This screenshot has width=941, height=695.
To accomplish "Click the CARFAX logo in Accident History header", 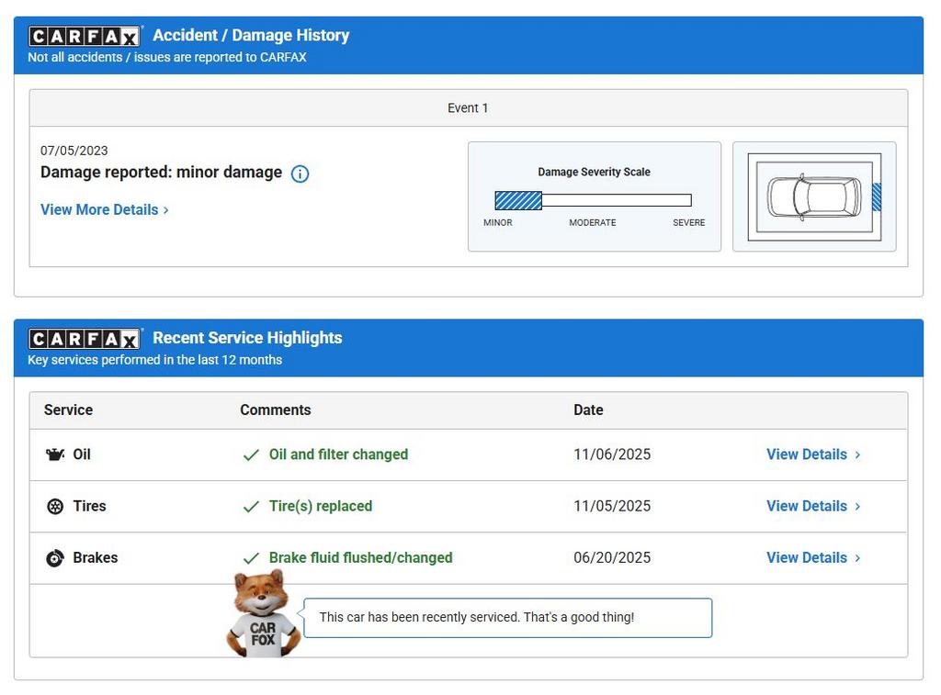I will pos(85,37).
